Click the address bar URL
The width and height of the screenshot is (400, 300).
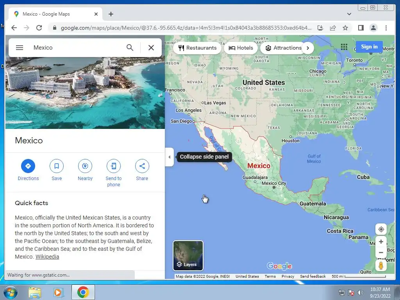186,28
